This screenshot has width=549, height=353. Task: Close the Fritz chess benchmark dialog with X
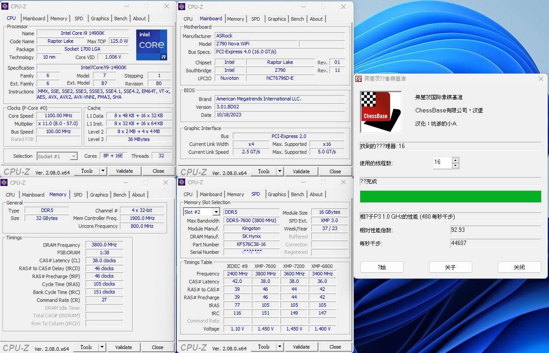pyautogui.click(x=541, y=79)
